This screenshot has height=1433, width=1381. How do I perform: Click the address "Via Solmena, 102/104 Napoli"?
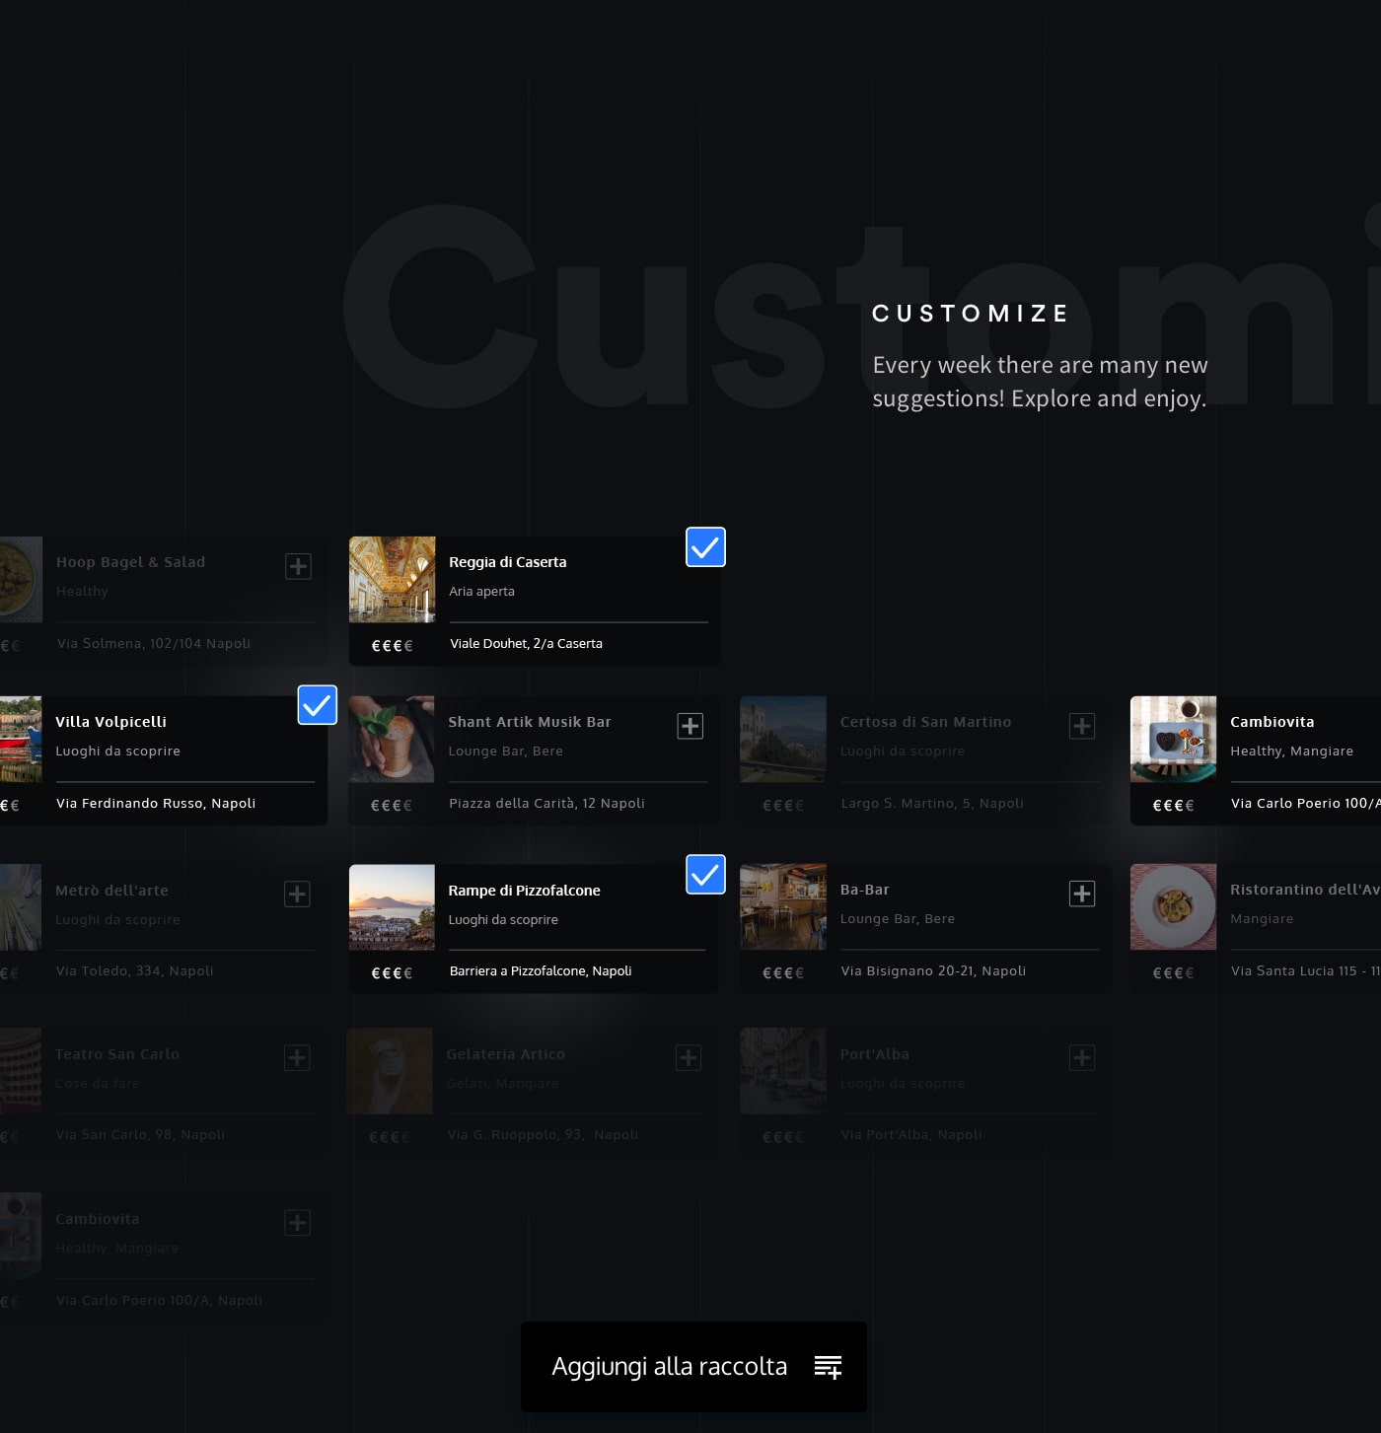click(x=154, y=644)
